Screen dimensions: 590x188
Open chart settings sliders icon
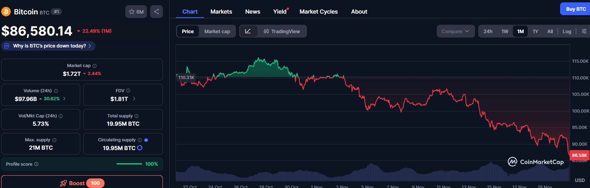click(x=584, y=31)
